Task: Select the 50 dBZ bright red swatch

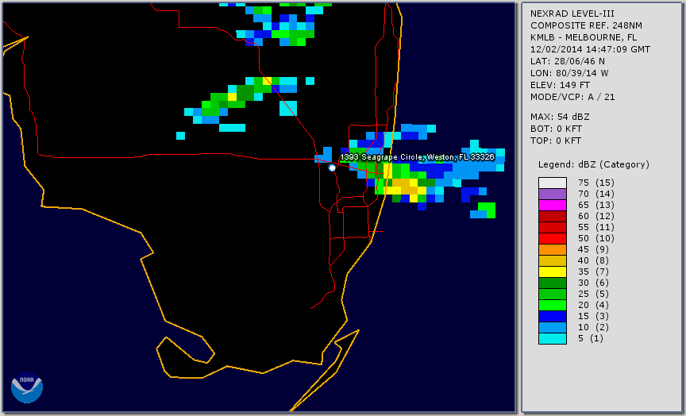Action: point(552,238)
